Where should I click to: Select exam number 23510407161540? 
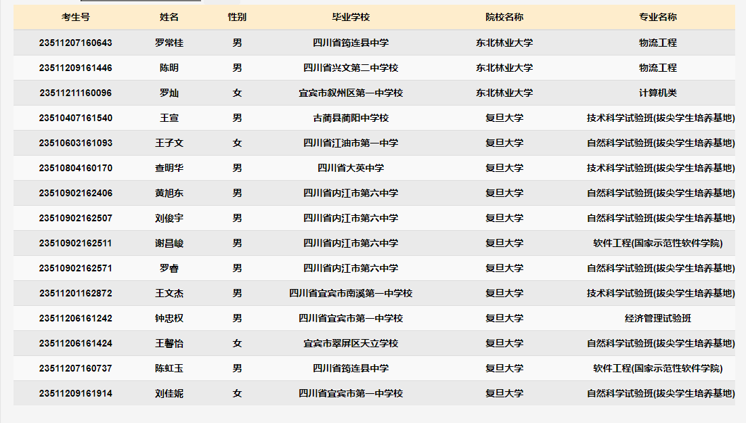(x=76, y=118)
